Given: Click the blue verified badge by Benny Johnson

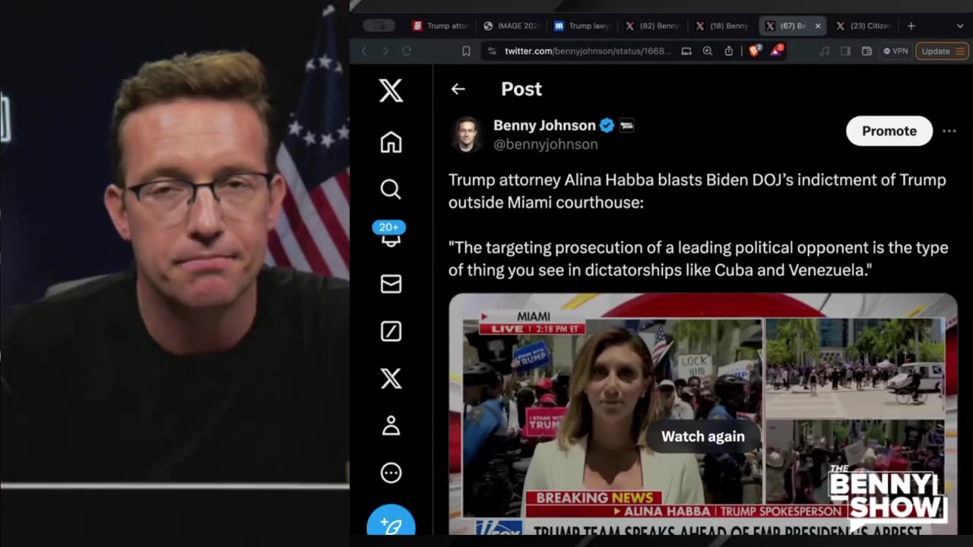Looking at the screenshot, I should click(x=607, y=125).
